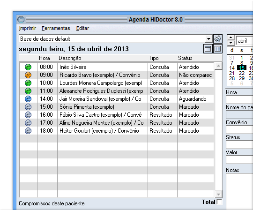
Task: Click the green smiley for Inês Silveira
Action: (x=28, y=67)
